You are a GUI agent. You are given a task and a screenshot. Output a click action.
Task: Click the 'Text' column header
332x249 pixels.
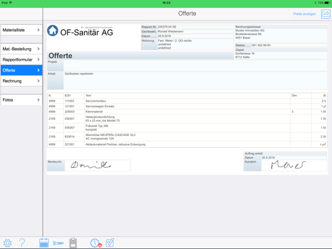coord(88,96)
